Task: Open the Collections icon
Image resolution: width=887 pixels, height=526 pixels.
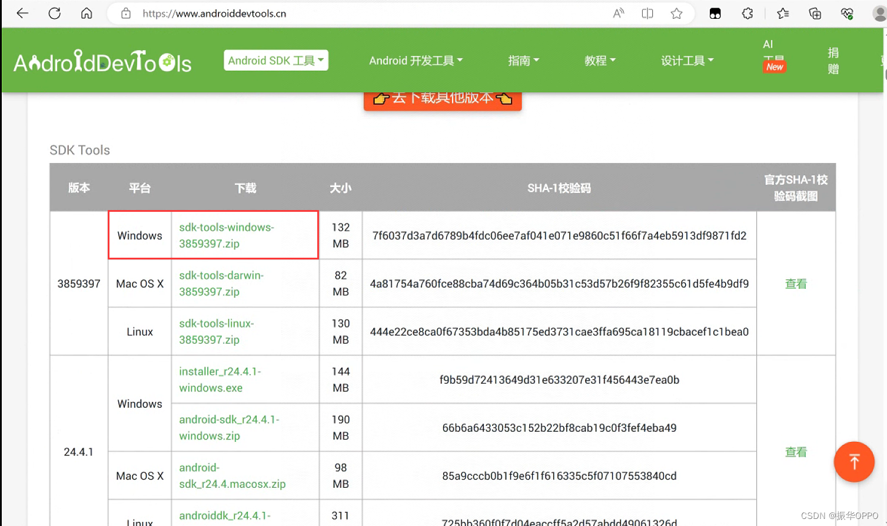Action: [x=815, y=13]
